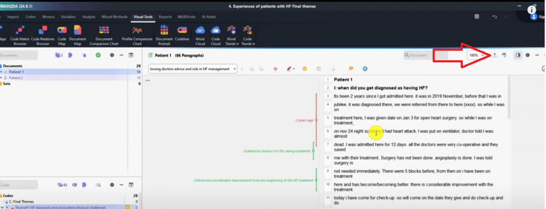Click the green add document icon
546x209 pixels.
pyautogui.click(x=98, y=55)
